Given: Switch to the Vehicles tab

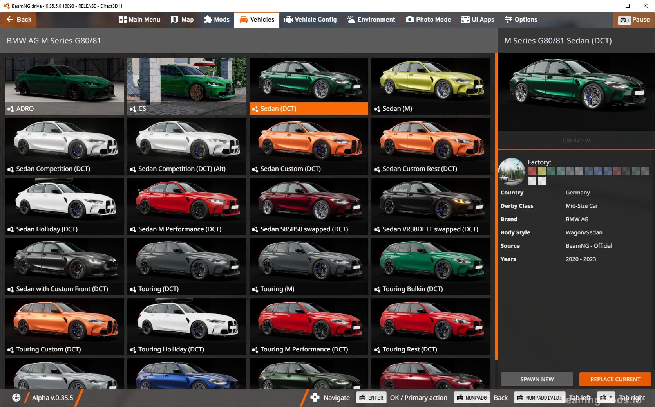Looking at the screenshot, I should coord(257,20).
